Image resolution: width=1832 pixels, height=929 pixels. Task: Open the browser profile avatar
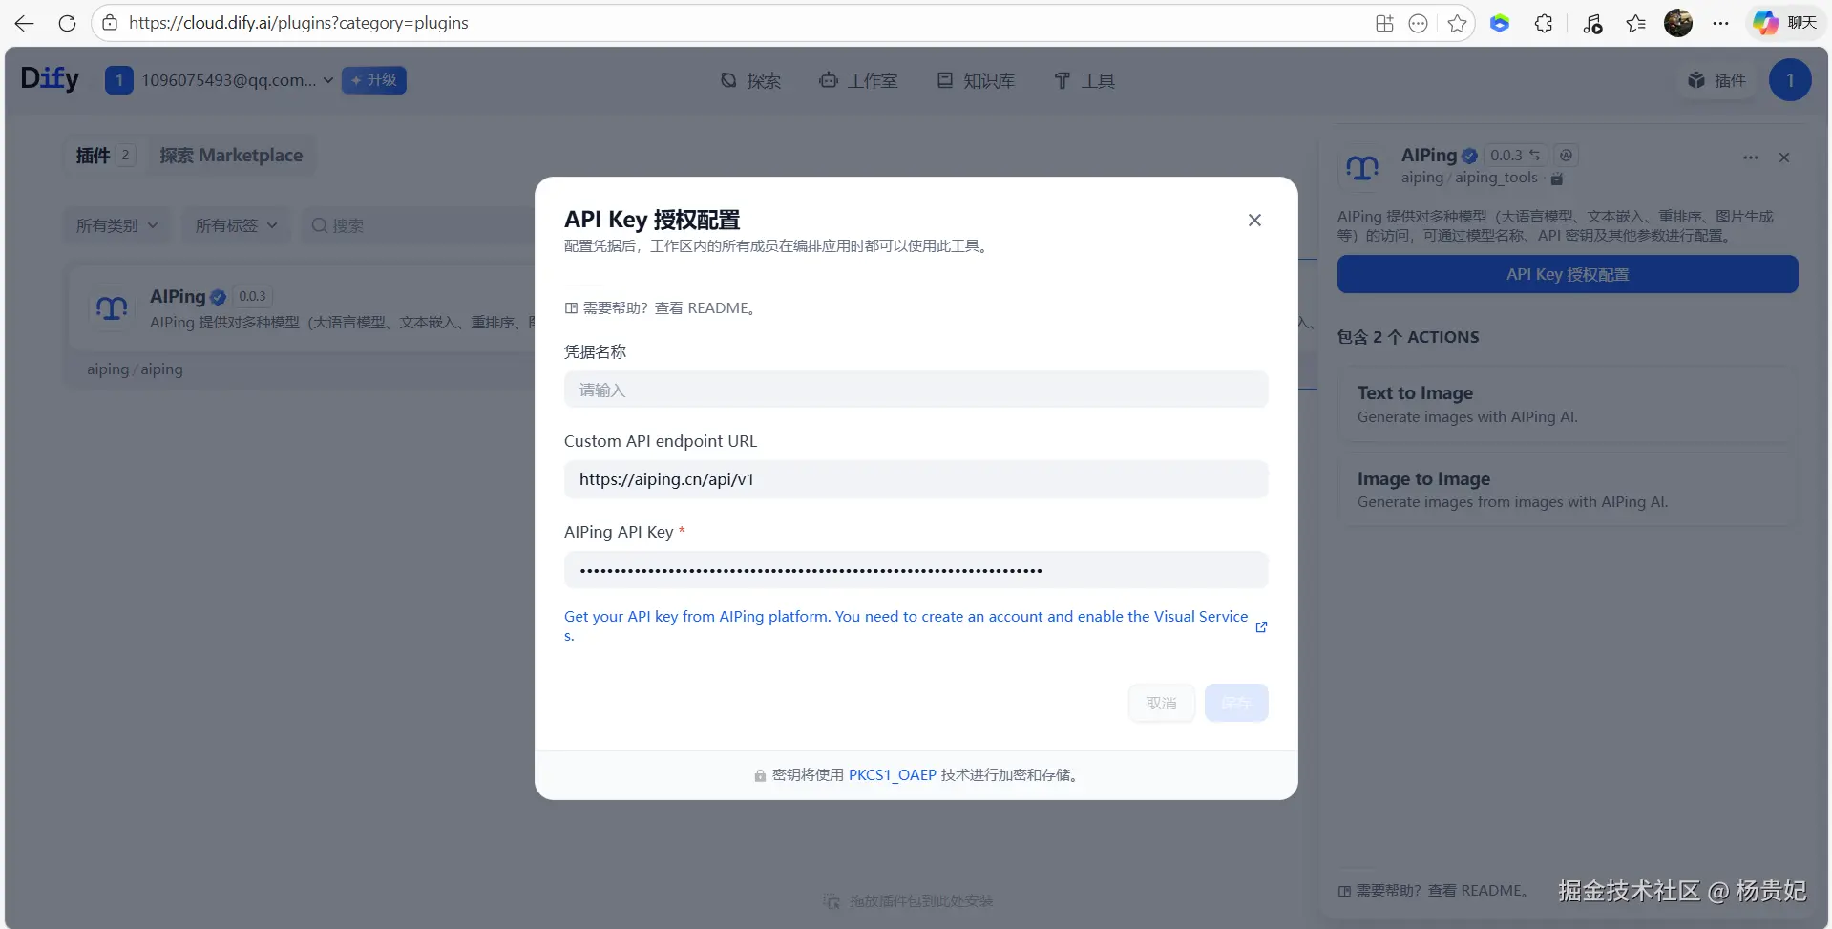click(x=1678, y=23)
